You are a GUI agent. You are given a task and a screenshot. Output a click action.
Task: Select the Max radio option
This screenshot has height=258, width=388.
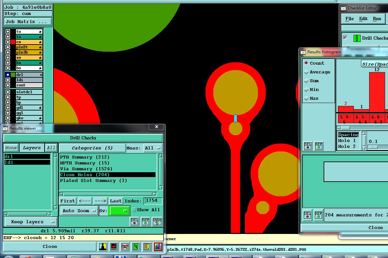pos(306,98)
